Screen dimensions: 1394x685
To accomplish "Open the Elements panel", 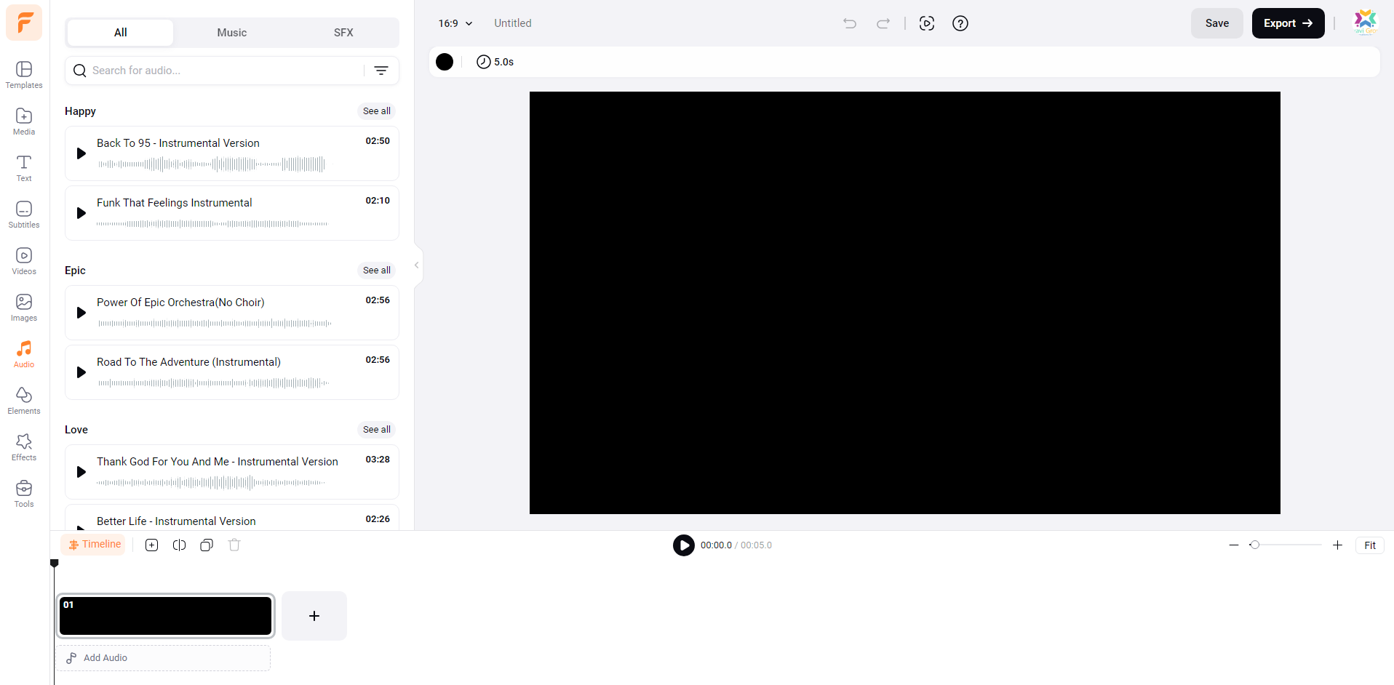I will tap(24, 401).
